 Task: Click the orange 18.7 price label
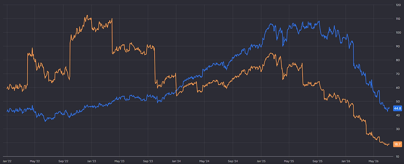coord(397,144)
